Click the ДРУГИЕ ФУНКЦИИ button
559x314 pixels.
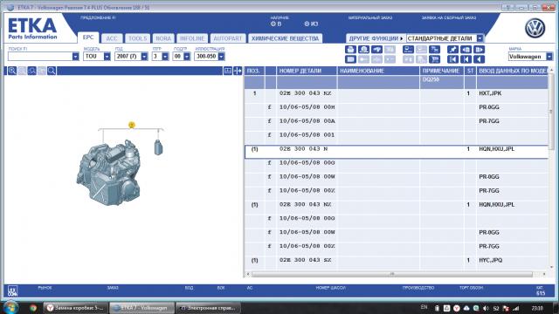point(376,38)
